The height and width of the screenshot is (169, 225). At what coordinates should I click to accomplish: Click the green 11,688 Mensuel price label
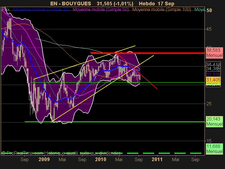214,149
